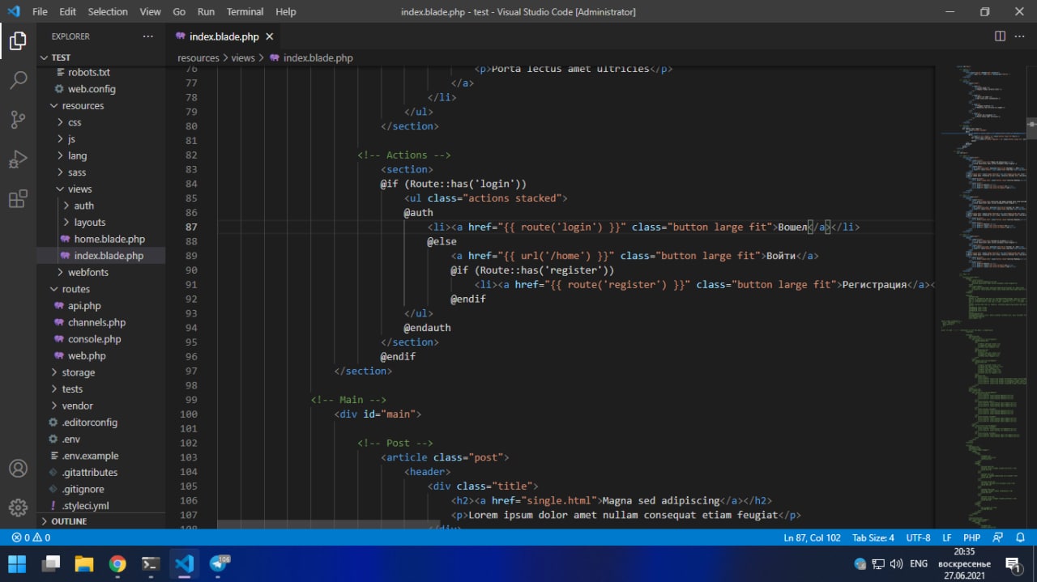
Task: Expand the OUTLINE section
Action: click(69, 521)
